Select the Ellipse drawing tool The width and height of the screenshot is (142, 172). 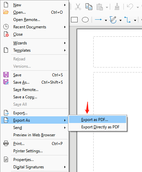pos(85,20)
